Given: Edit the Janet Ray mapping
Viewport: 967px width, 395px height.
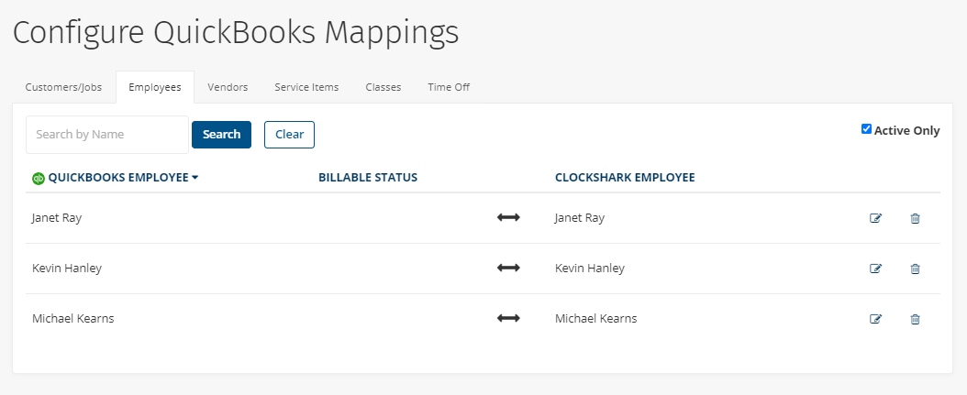Looking at the screenshot, I should 876,218.
